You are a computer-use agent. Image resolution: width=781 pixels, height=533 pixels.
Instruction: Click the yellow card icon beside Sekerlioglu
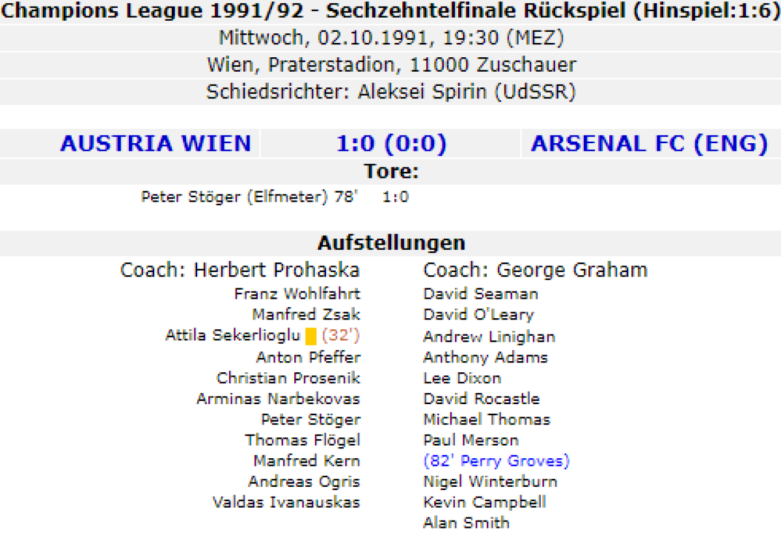[x=310, y=336]
